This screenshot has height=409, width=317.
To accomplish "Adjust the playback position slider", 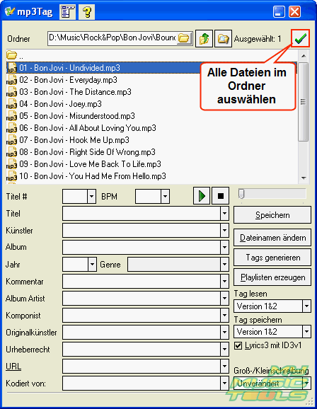I will pyautogui.click(x=241, y=194).
